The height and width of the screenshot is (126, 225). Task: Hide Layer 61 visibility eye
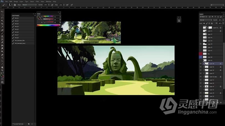click(x=201, y=67)
